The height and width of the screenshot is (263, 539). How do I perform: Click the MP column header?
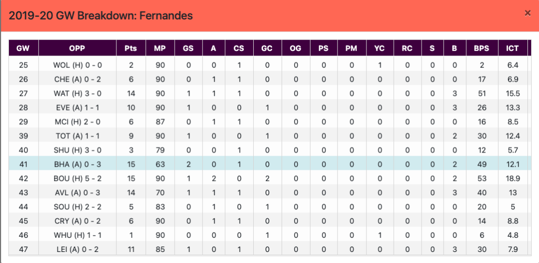pos(159,48)
